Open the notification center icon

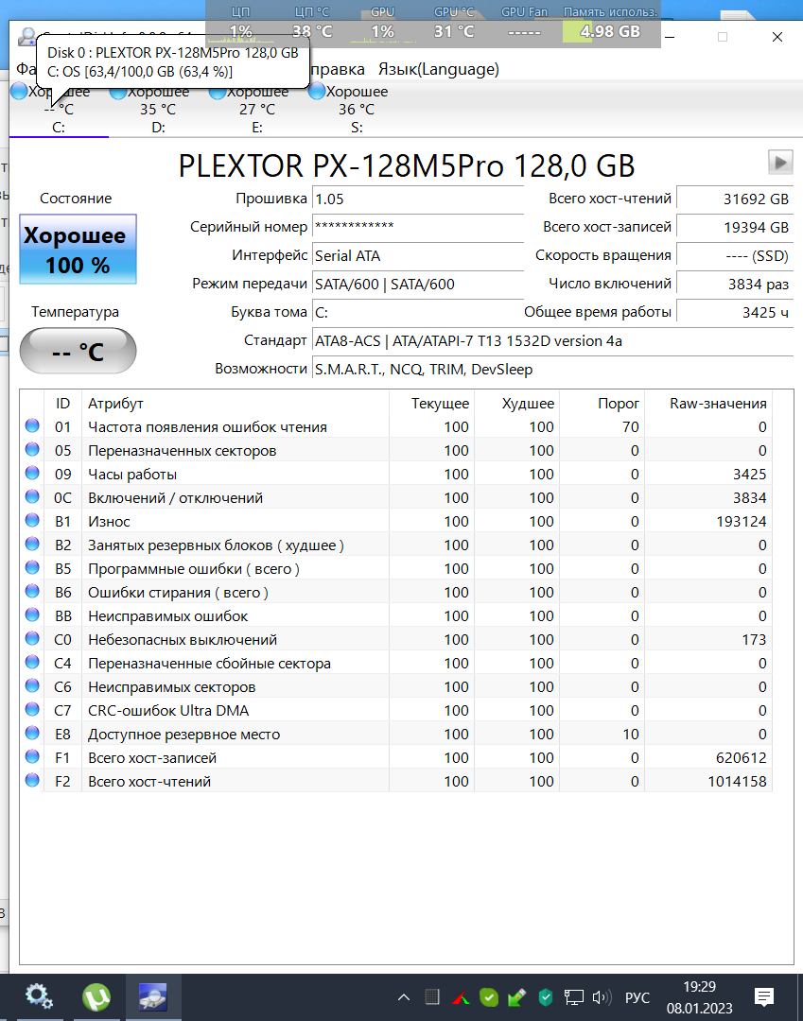[764, 997]
